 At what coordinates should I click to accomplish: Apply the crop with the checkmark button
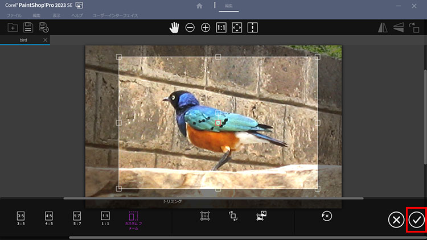pyautogui.click(x=417, y=220)
